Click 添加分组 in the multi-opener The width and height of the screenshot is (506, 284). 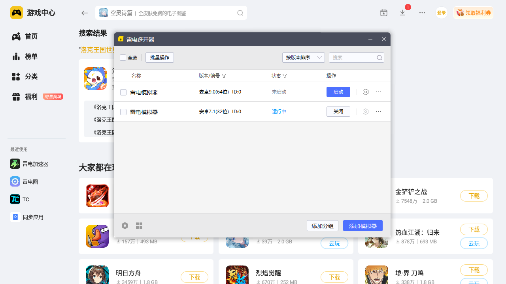[x=323, y=226]
